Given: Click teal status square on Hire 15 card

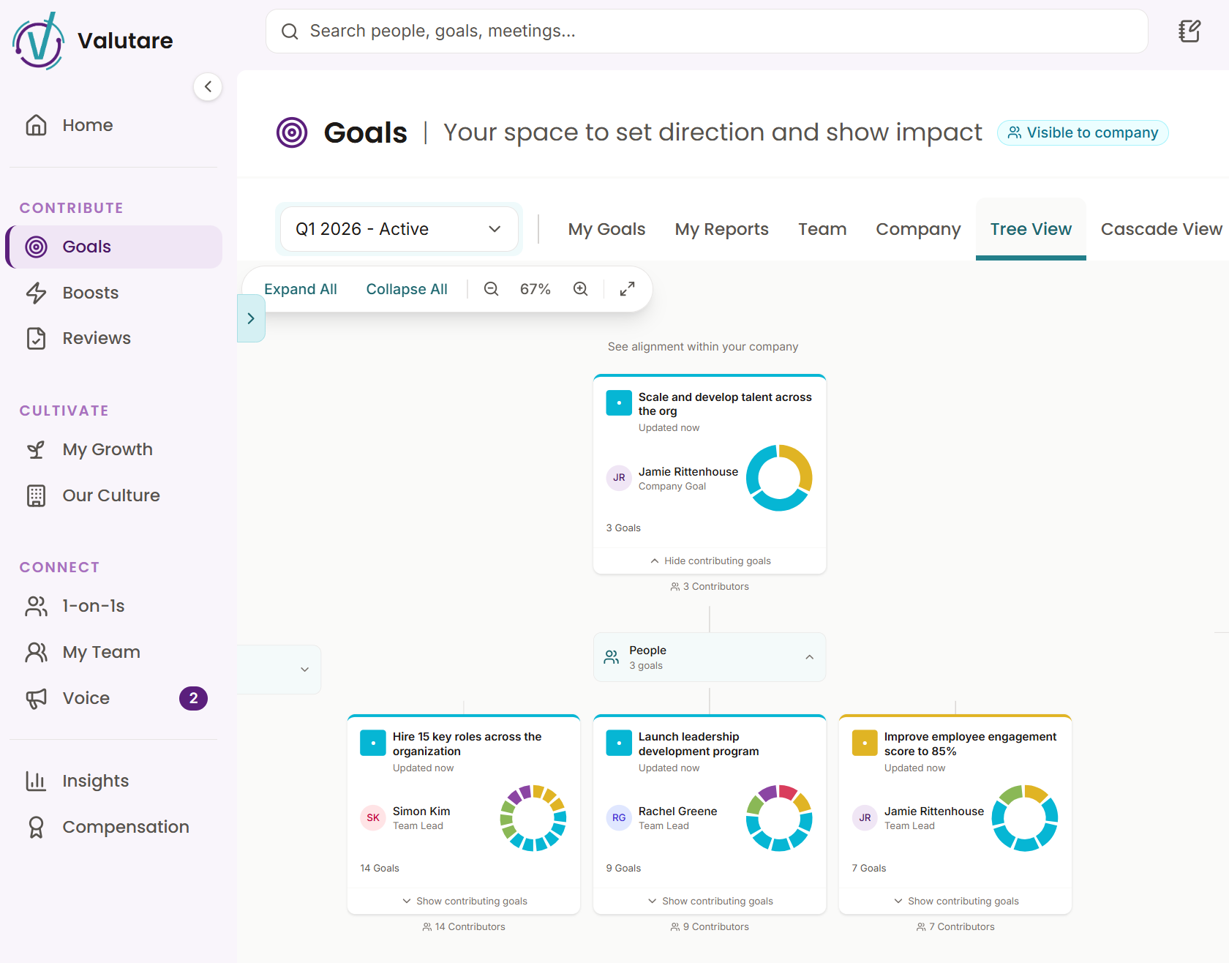Looking at the screenshot, I should [373, 743].
